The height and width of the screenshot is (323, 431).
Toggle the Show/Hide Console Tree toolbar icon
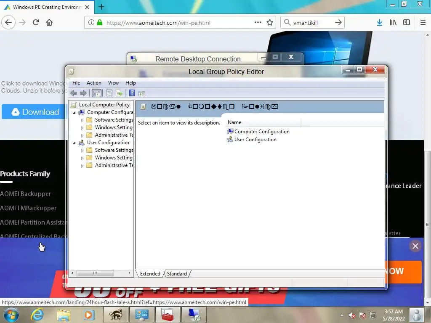96,93
